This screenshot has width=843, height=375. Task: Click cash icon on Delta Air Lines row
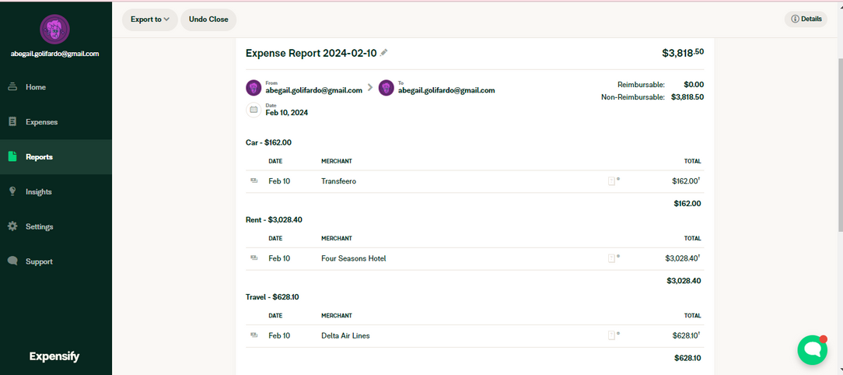[254, 335]
